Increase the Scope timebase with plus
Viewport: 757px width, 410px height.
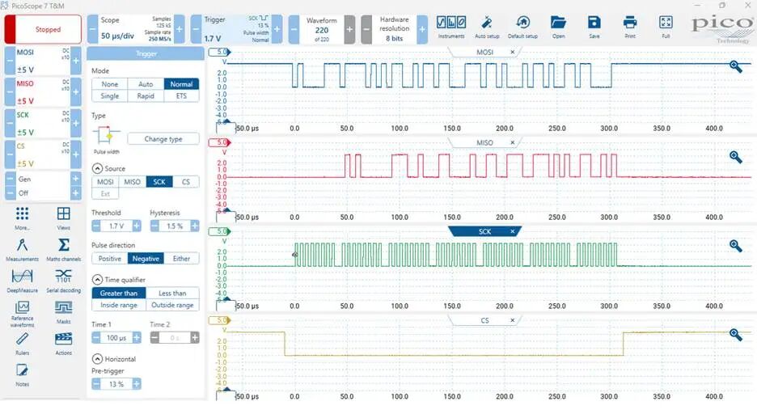pos(179,29)
